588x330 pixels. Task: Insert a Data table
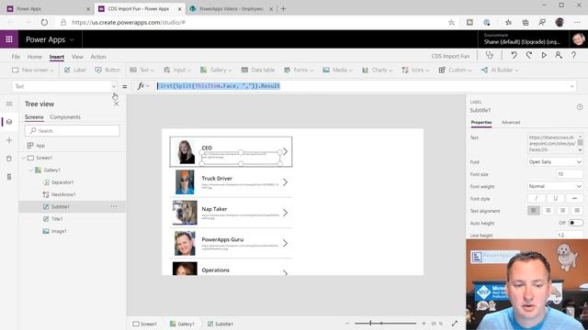258,70
